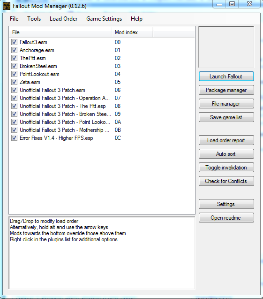Viewport: 263px width, 299px height.
Task: Select Unofficial Patch - Mothership entry
Action: 65,130
